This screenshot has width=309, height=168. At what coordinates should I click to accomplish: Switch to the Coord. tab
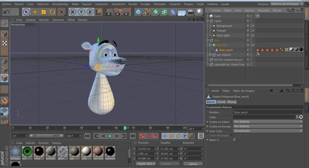(x=221, y=102)
